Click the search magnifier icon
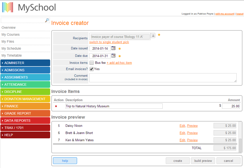Viewport: 244px width, 168px height. click(47, 20)
